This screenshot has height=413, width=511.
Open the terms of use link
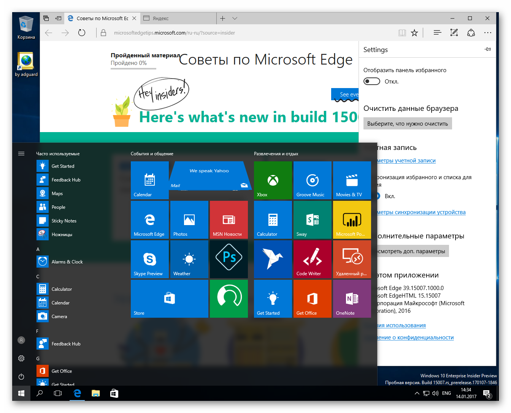pyautogui.click(x=401, y=325)
